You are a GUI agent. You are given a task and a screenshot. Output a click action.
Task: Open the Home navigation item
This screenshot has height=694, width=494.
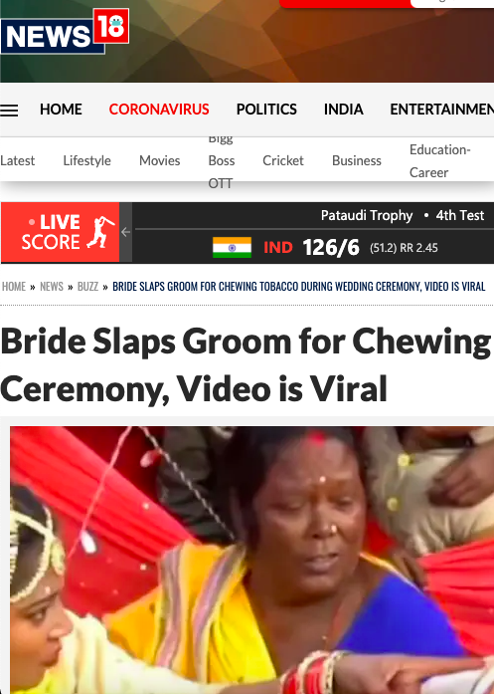pyautogui.click(x=61, y=110)
